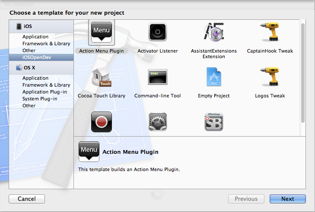
Task: Select OS X Framework & Library category
Action: (41, 85)
